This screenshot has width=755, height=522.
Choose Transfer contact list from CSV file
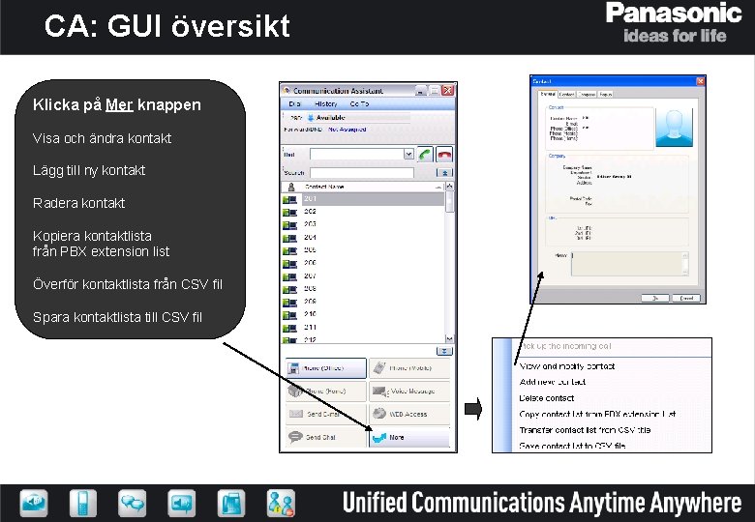tap(585, 430)
